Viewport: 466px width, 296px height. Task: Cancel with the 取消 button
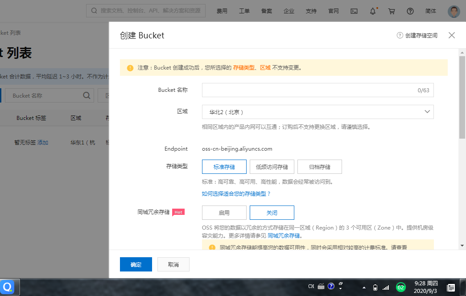click(x=173, y=264)
